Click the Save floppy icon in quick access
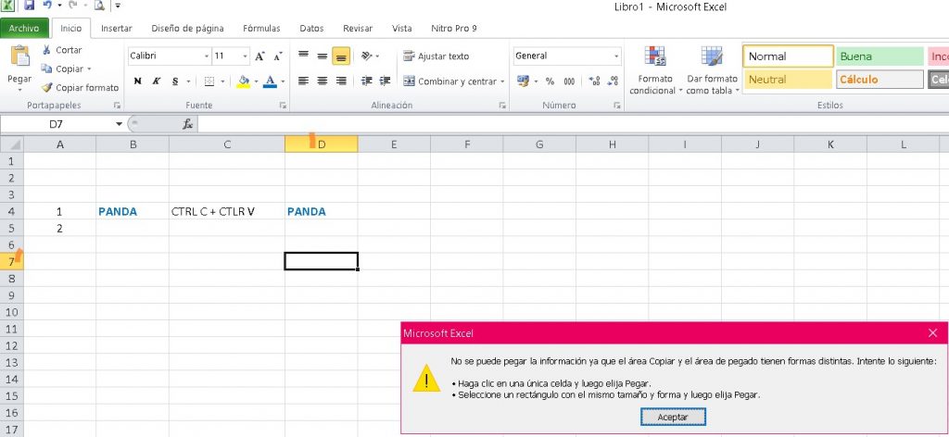Image resolution: width=949 pixels, height=437 pixels. (x=29, y=6)
